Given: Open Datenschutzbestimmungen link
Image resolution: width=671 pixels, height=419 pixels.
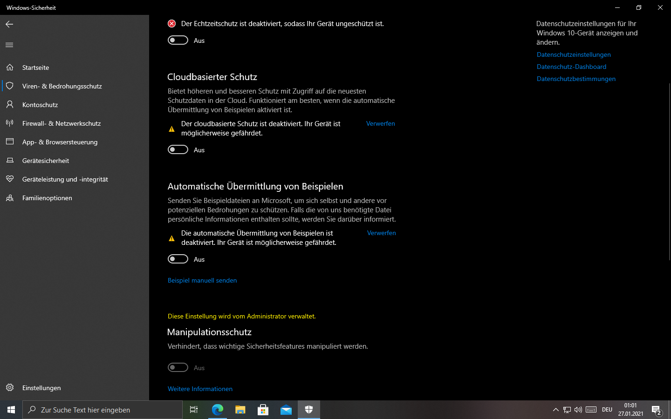Looking at the screenshot, I should pyautogui.click(x=576, y=79).
